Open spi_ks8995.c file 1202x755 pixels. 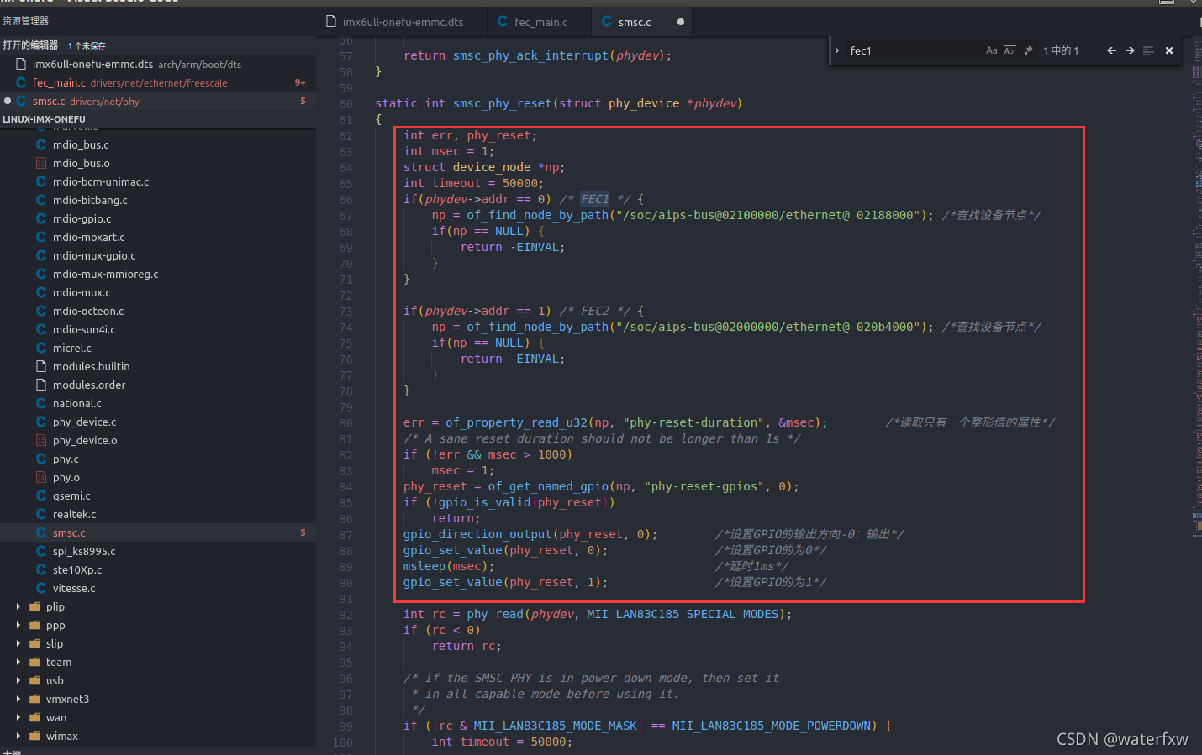[x=158, y=551]
